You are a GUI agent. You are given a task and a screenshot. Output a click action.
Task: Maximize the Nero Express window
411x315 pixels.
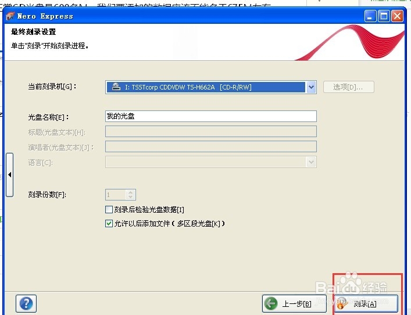tap(384, 16)
